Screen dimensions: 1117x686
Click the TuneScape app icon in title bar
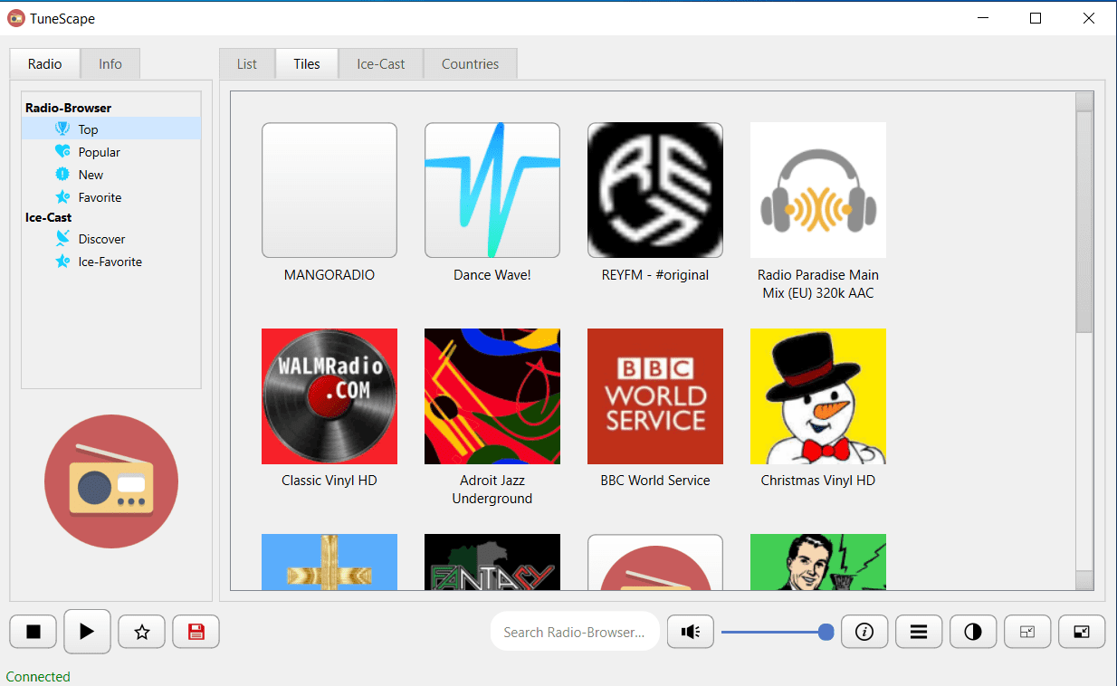coord(16,18)
